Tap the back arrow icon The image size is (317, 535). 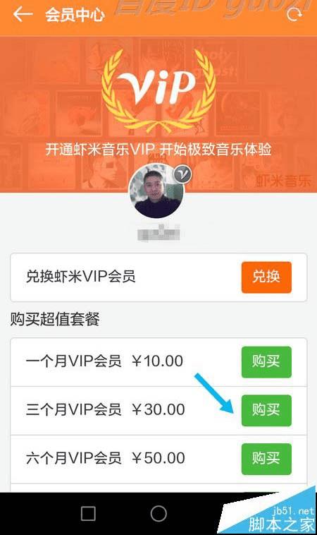point(23,14)
